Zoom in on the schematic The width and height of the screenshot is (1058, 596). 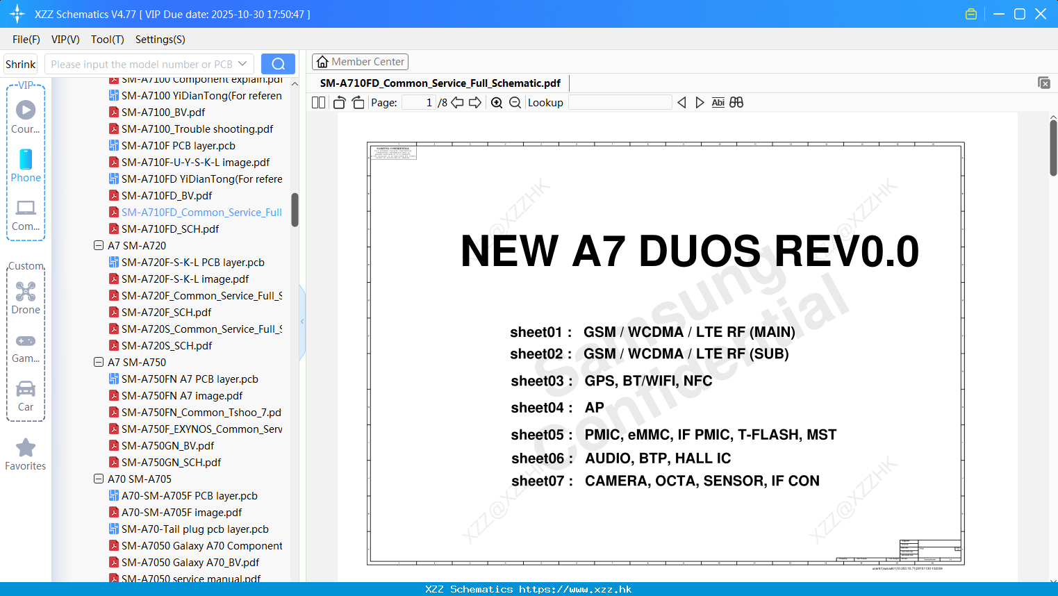(497, 103)
